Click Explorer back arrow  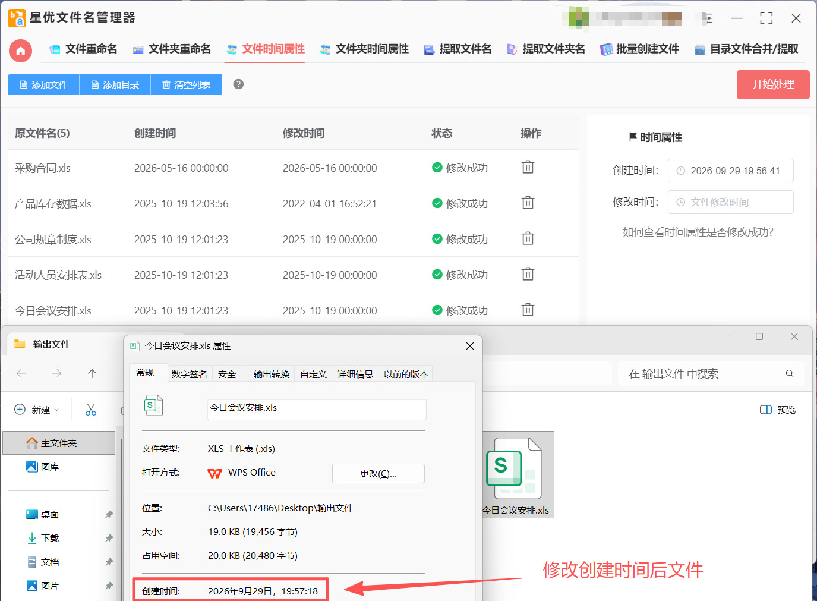[x=21, y=373]
